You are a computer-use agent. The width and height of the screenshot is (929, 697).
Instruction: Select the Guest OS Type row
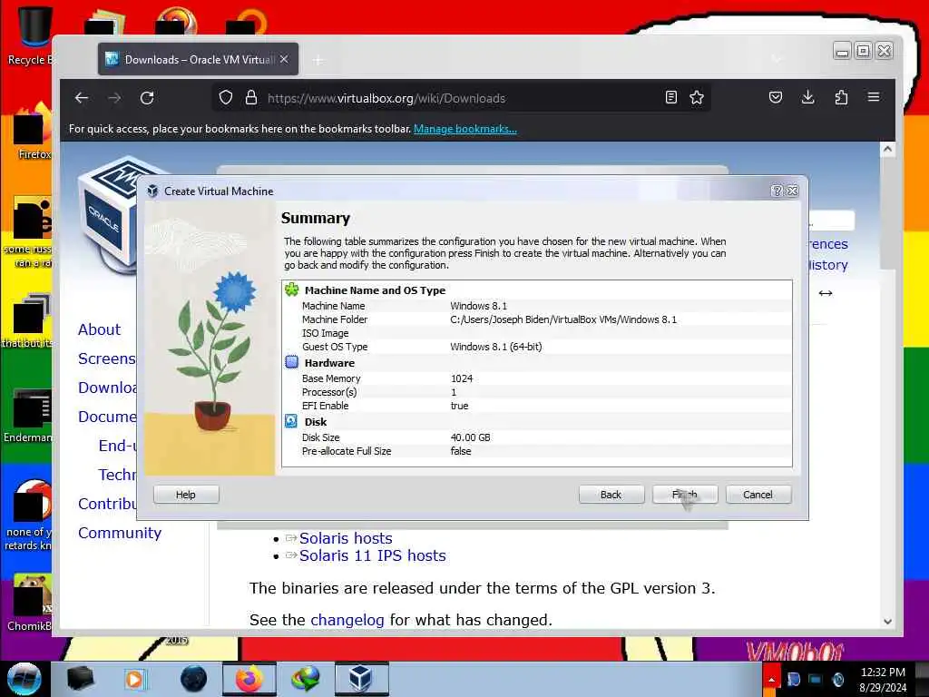point(537,347)
